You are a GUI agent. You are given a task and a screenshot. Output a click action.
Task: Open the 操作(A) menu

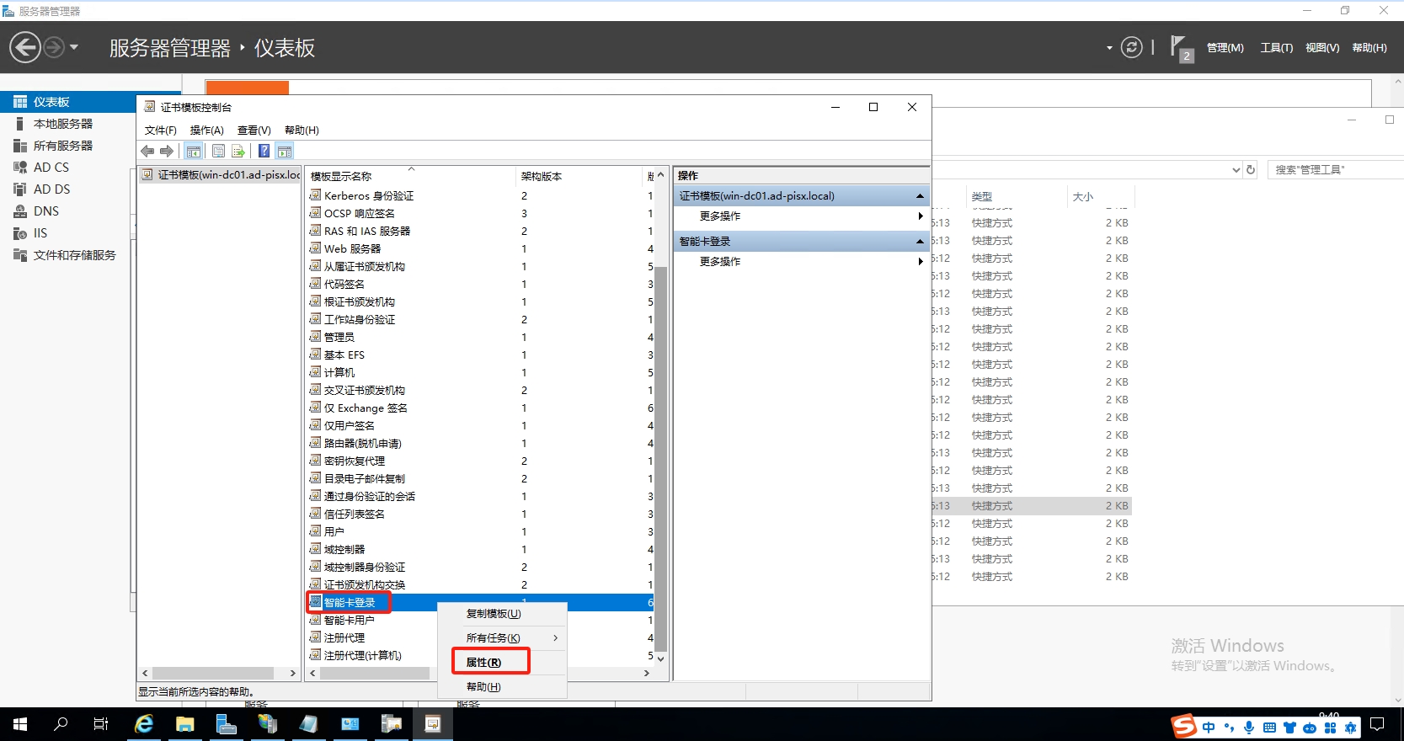(206, 131)
